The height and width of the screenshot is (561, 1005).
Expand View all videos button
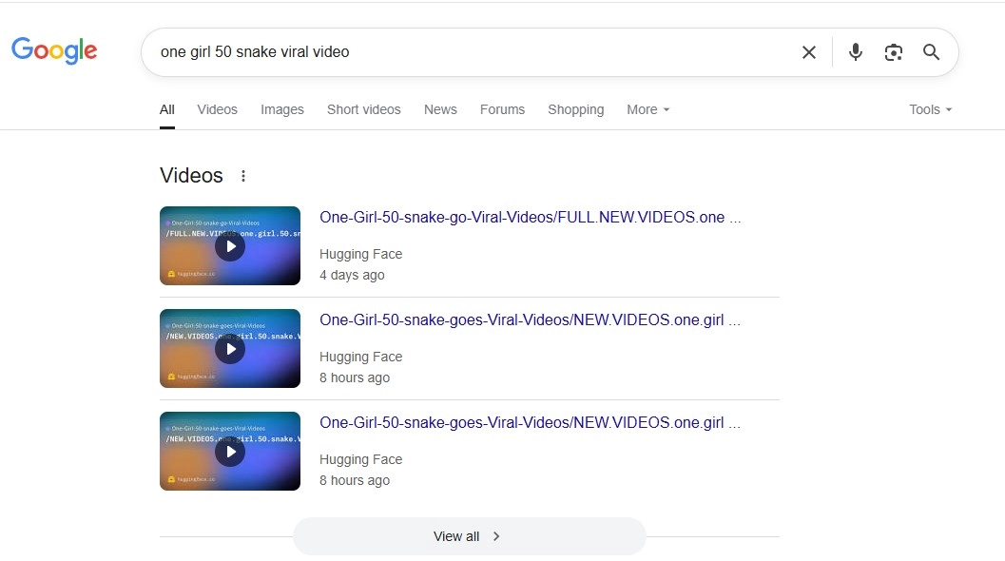click(x=469, y=536)
